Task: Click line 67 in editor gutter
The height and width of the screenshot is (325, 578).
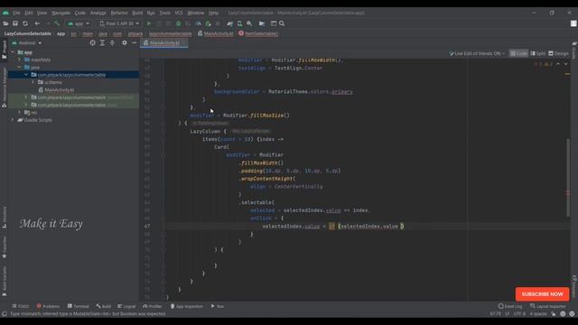Action: [x=147, y=227]
